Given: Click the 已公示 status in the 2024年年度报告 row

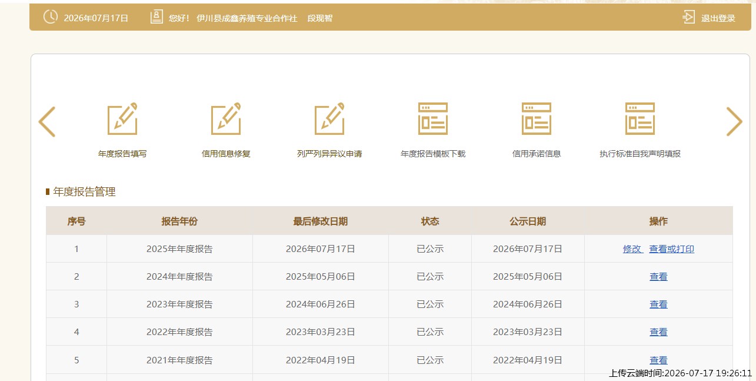Looking at the screenshot, I should tap(430, 277).
